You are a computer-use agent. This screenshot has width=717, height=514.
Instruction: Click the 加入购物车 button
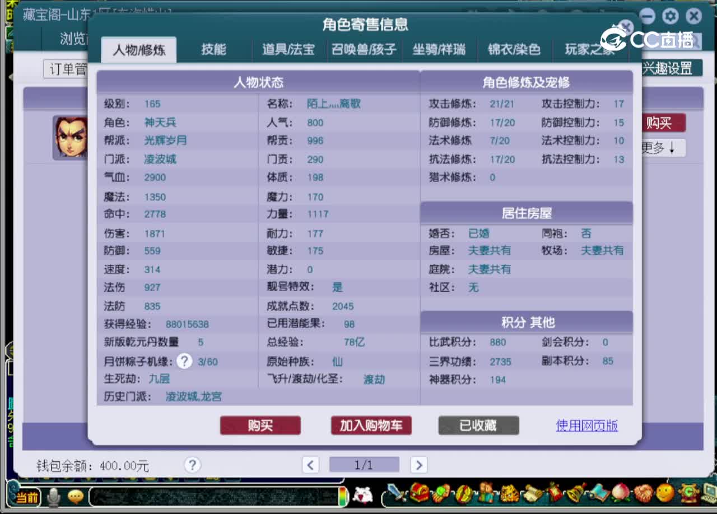click(x=371, y=426)
